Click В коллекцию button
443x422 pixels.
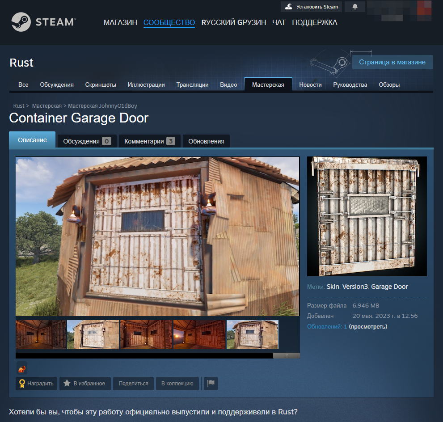click(x=177, y=383)
